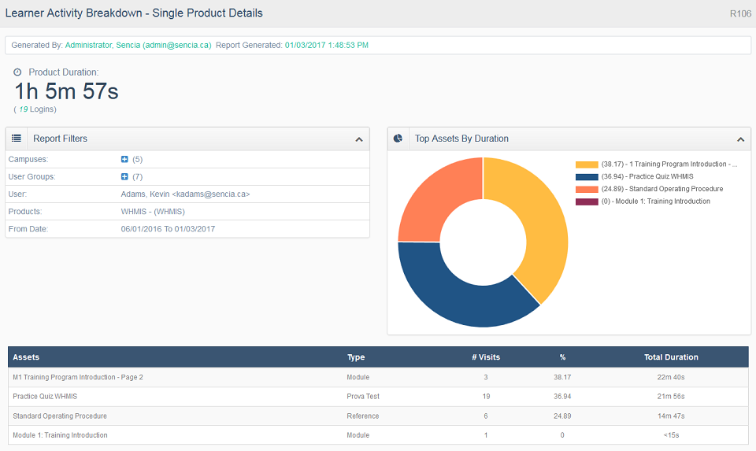Image resolution: width=756 pixels, height=451 pixels.
Task: Click the orange Standard Operating Procedure legend swatch
Action: (x=587, y=190)
